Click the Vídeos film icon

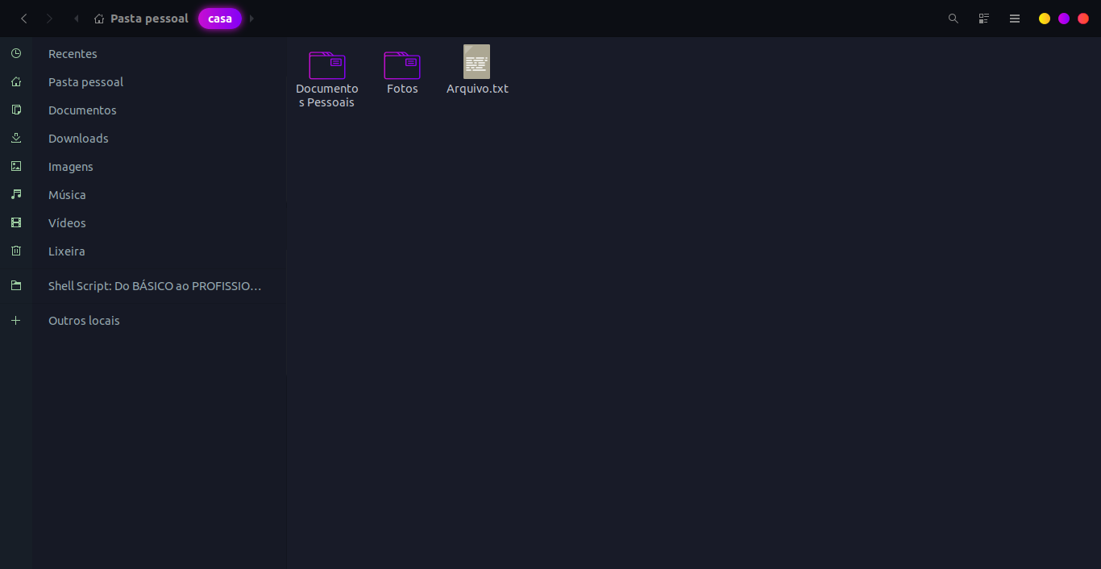[16, 222]
